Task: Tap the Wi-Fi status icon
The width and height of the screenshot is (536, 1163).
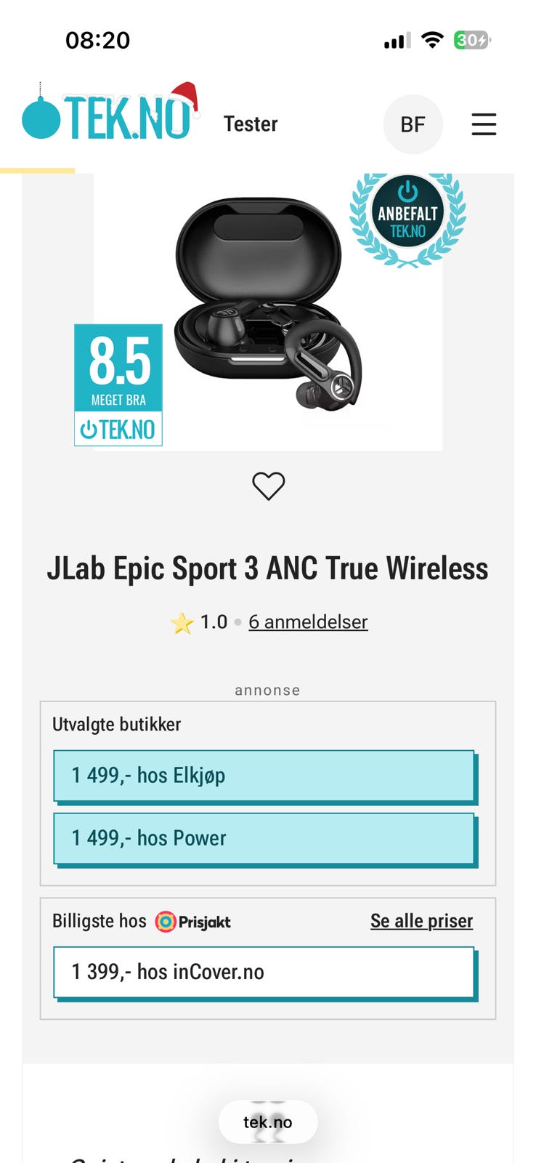Action: pyautogui.click(x=432, y=40)
